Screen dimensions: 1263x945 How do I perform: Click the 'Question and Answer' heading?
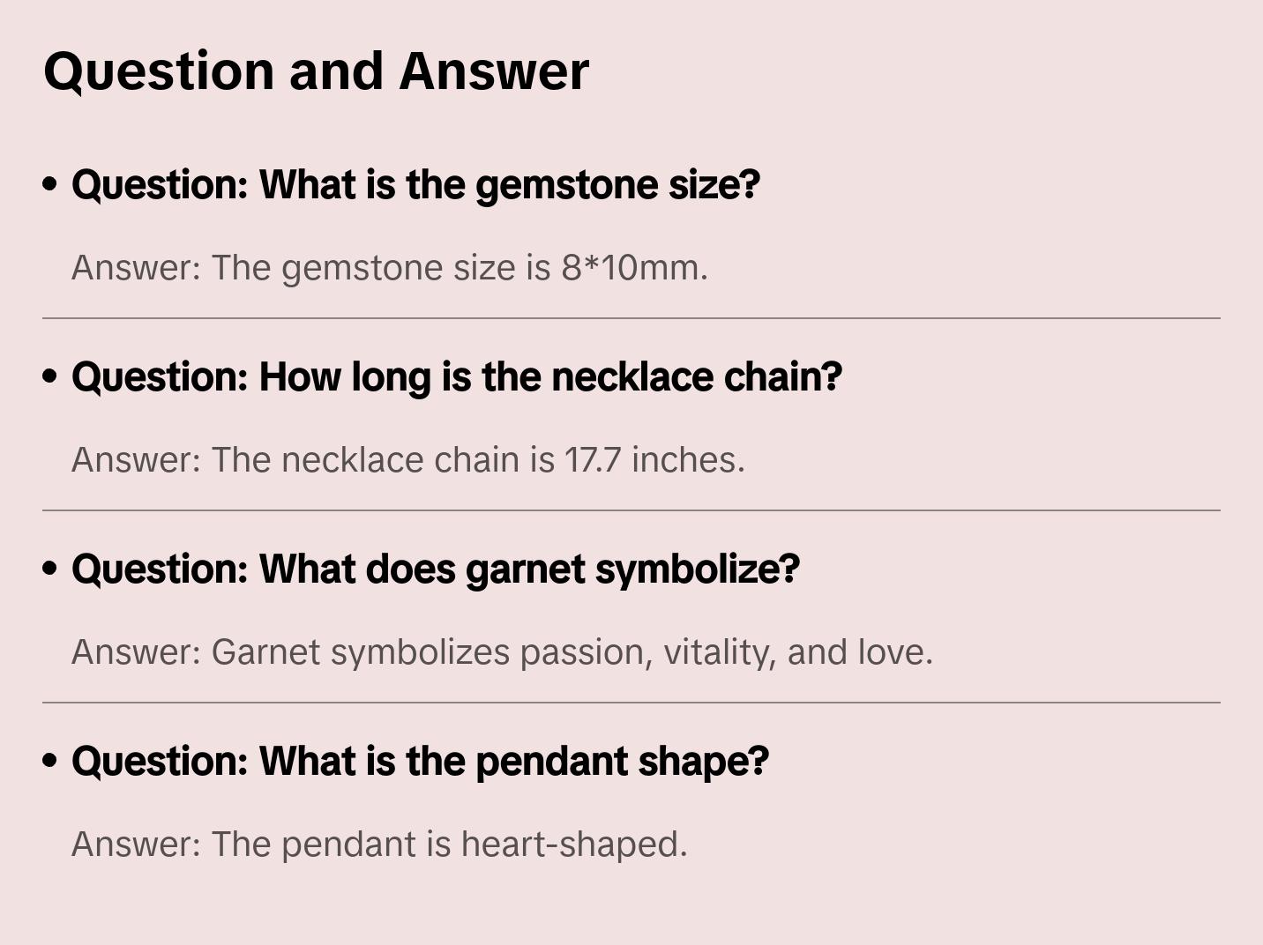316,71
